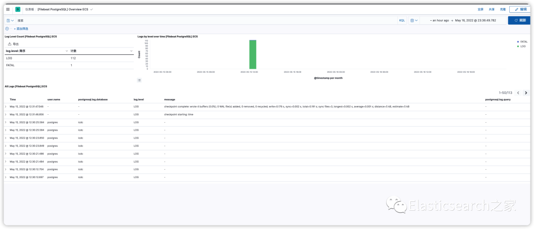Toggle the chart legend list icon
Image resolution: width=534 pixels, height=229 pixels.
[x=139, y=80]
